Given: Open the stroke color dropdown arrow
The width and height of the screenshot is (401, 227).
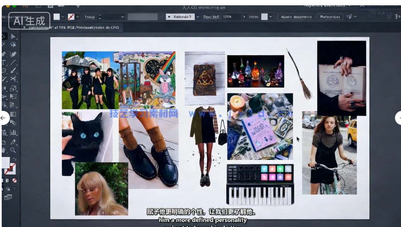Looking at the screenshot, I should [77, 17].
